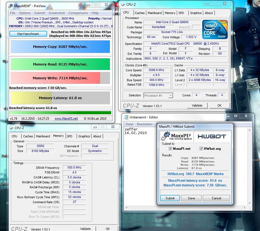260x231 pixels.
Task: Open the Submit menu in MaxxMEM
Action: (39, 13)
